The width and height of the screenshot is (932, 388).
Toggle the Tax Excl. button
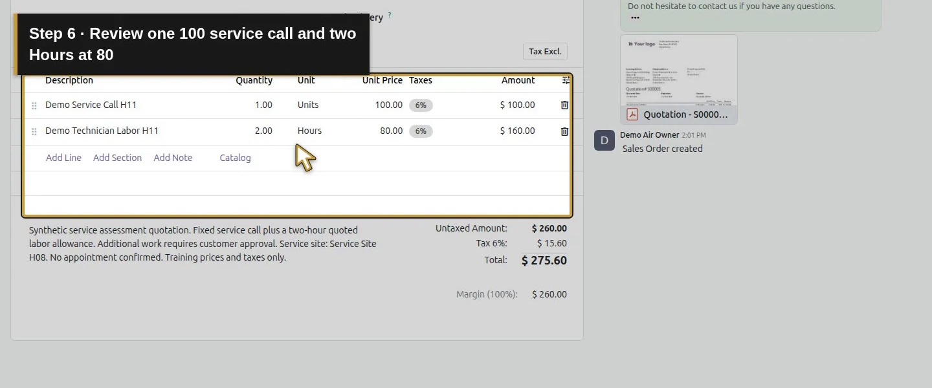pos(545,51)
